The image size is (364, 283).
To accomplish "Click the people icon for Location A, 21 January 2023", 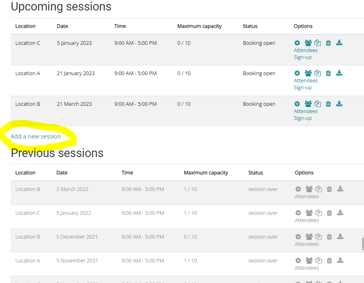I will [x=308, y=73].
